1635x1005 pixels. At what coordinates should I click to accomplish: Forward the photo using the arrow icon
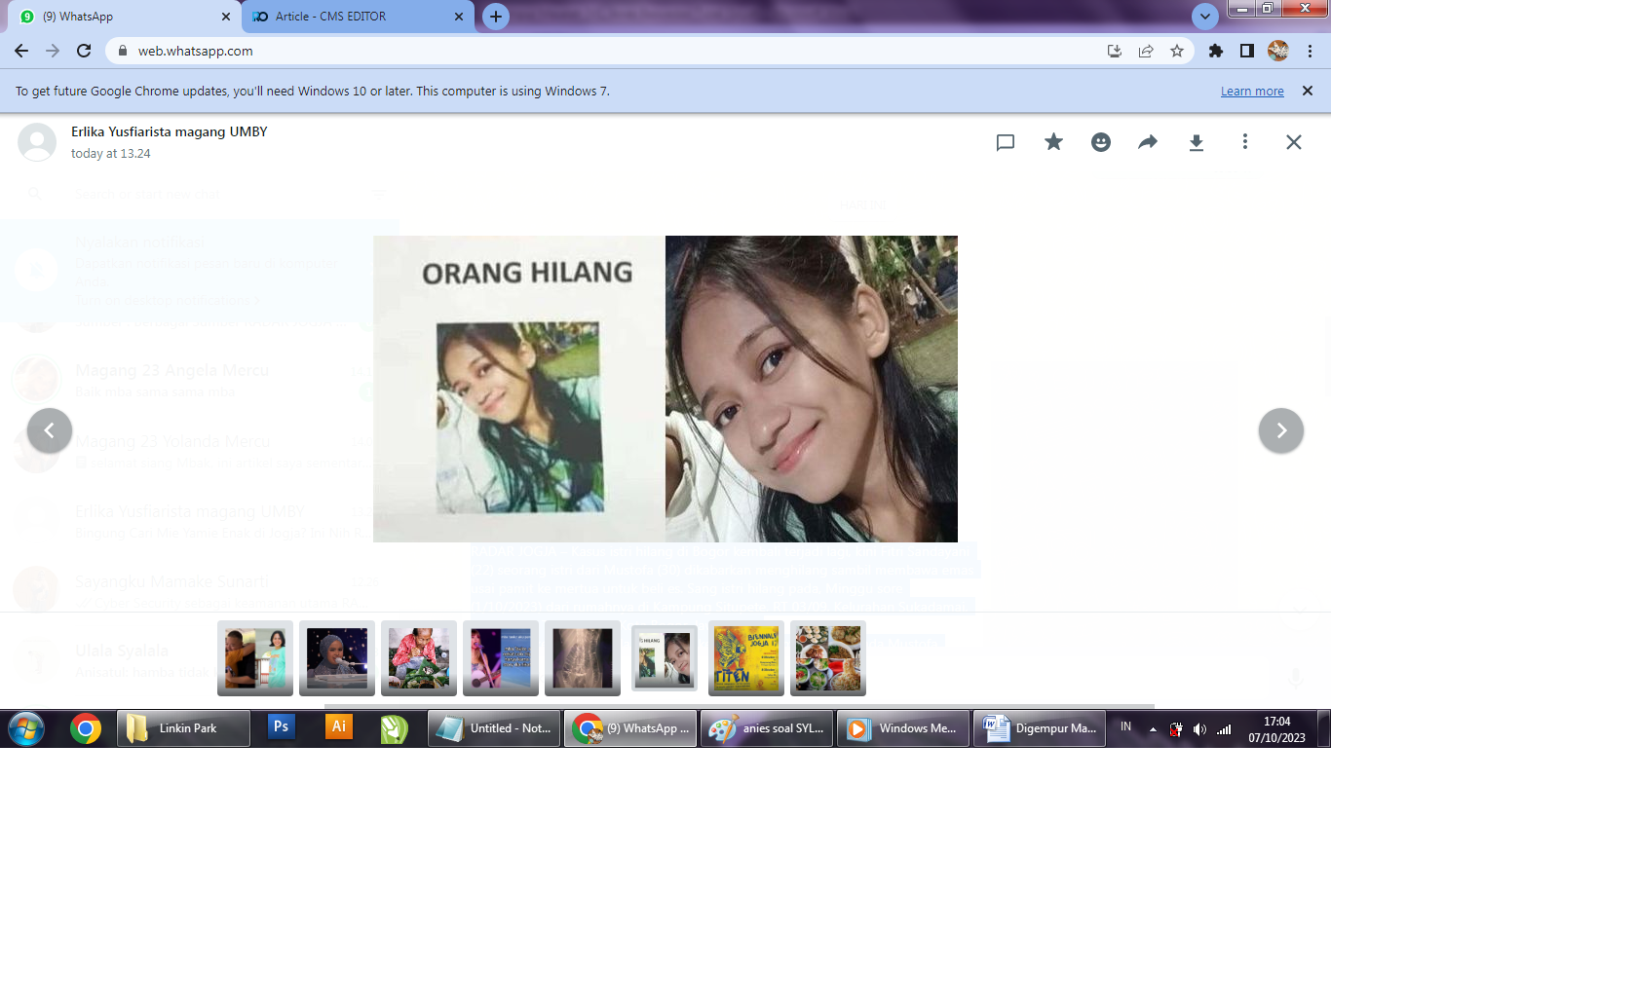pos(1148,142)
